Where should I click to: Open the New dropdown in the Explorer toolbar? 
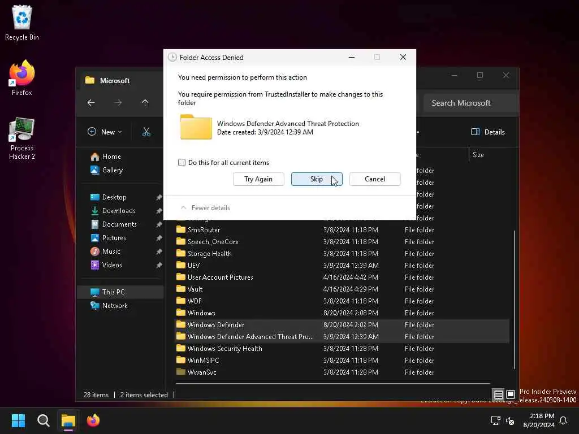(105, 132)
